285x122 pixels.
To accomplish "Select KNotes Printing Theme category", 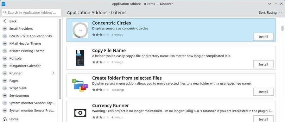I will point(29,51).
